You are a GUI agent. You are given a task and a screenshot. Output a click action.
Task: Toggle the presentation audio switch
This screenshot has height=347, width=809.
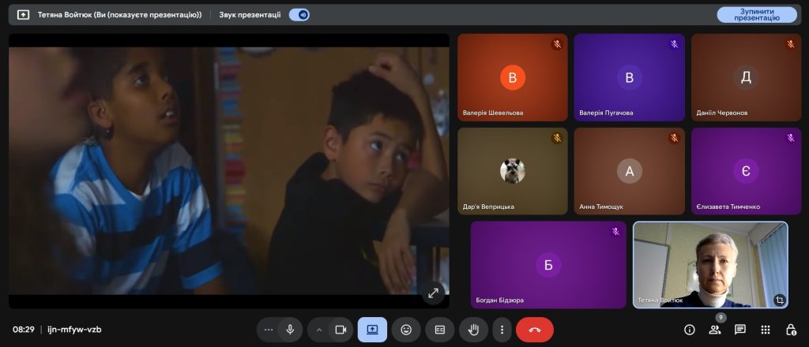tap(299, 14)
